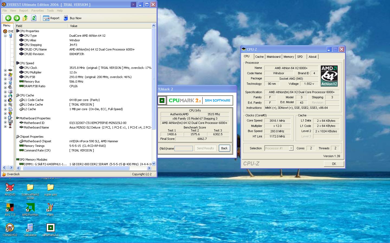Click the folder Up-level icon in EVEREST toolbar
Image resolution: width=390 pixels, height=243 pixels.
point(25,18)
